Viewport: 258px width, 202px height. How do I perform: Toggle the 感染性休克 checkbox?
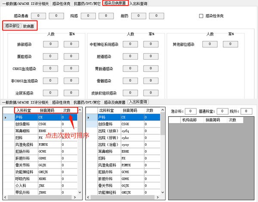point(201,16)
